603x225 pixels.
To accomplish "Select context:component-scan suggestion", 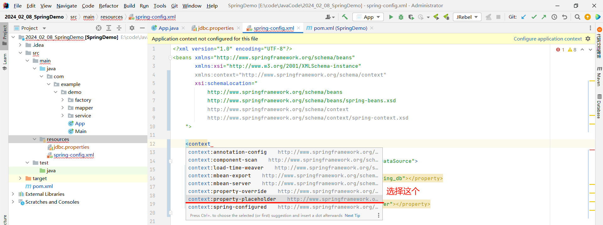I will pyautogui.click(x=284, y=160).
